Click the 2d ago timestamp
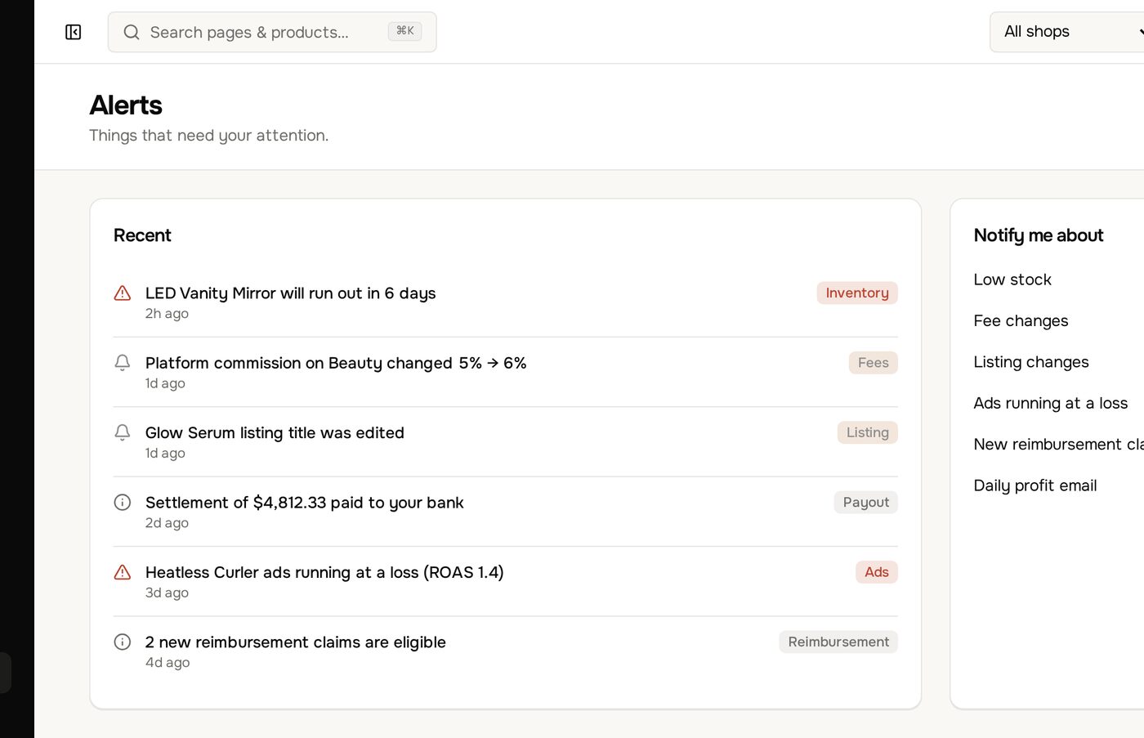 [167, 523]
